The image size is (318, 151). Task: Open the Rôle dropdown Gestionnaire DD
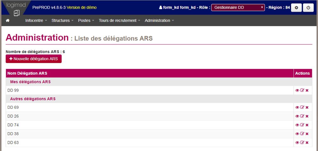238,8
